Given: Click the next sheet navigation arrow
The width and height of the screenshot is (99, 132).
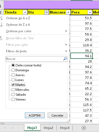Looking at the screenshot, I should point(12,128).
